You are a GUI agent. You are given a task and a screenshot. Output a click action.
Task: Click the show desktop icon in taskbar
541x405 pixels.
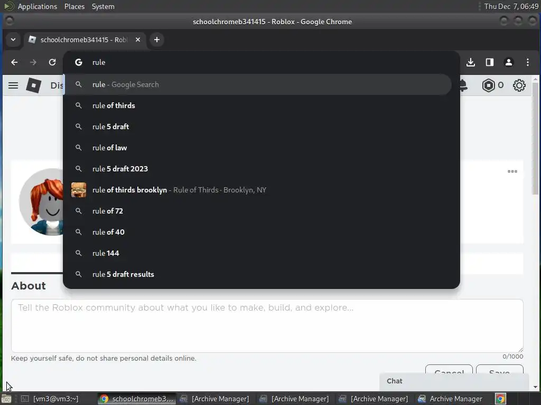point(6,399)
